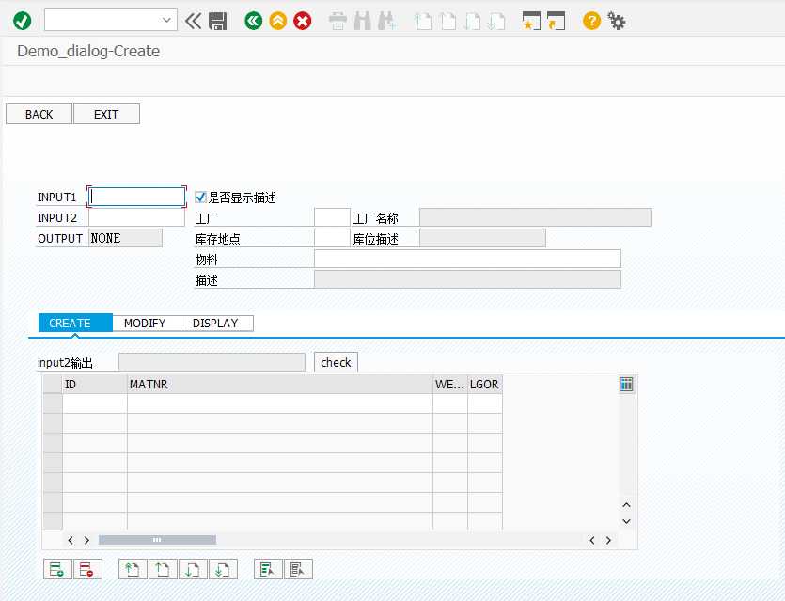Image resolution: width=785 pixels, height=601 pixels.
Task: Switch to the MODIFY tab
Action: (x=145, y=323)
